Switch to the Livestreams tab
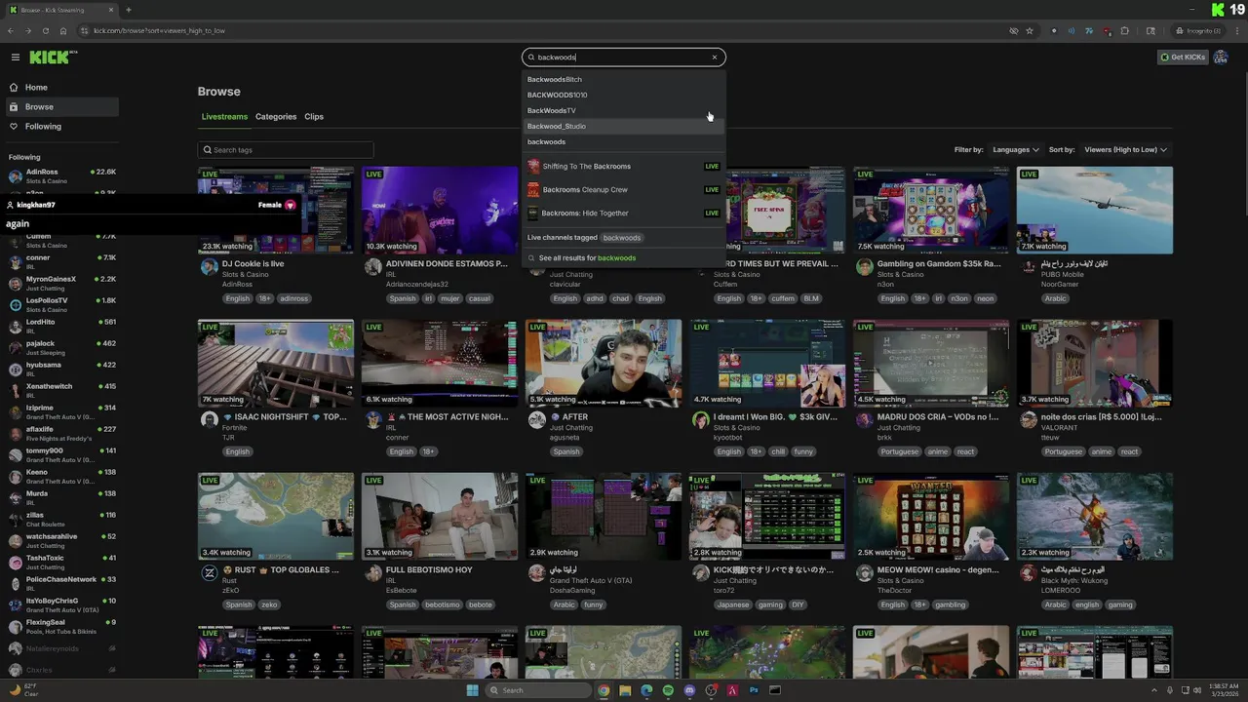1248x702 pixels. pyautogui.click(x=224, y=117)
